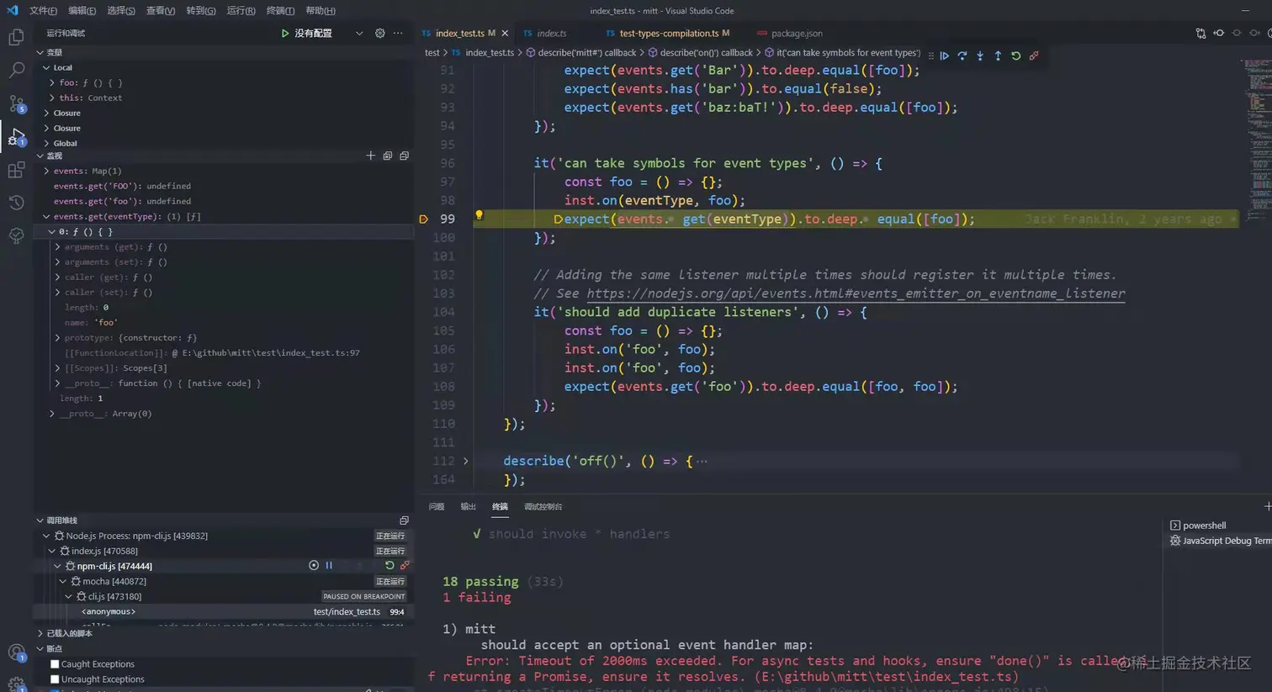
Task: Open the nodejs.org events API link on line 103
Action: click(x=856, y=293)
